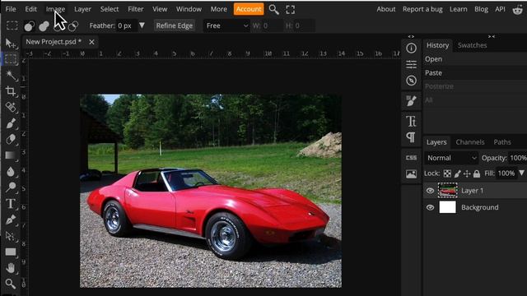Select the Move tool

[11, 44]
